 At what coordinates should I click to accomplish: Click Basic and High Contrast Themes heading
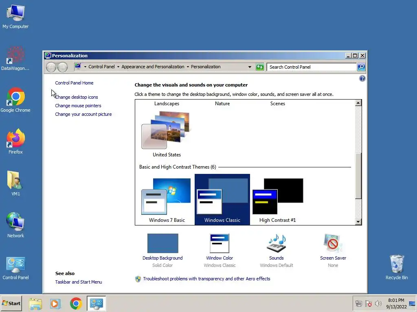pos(178,167)
